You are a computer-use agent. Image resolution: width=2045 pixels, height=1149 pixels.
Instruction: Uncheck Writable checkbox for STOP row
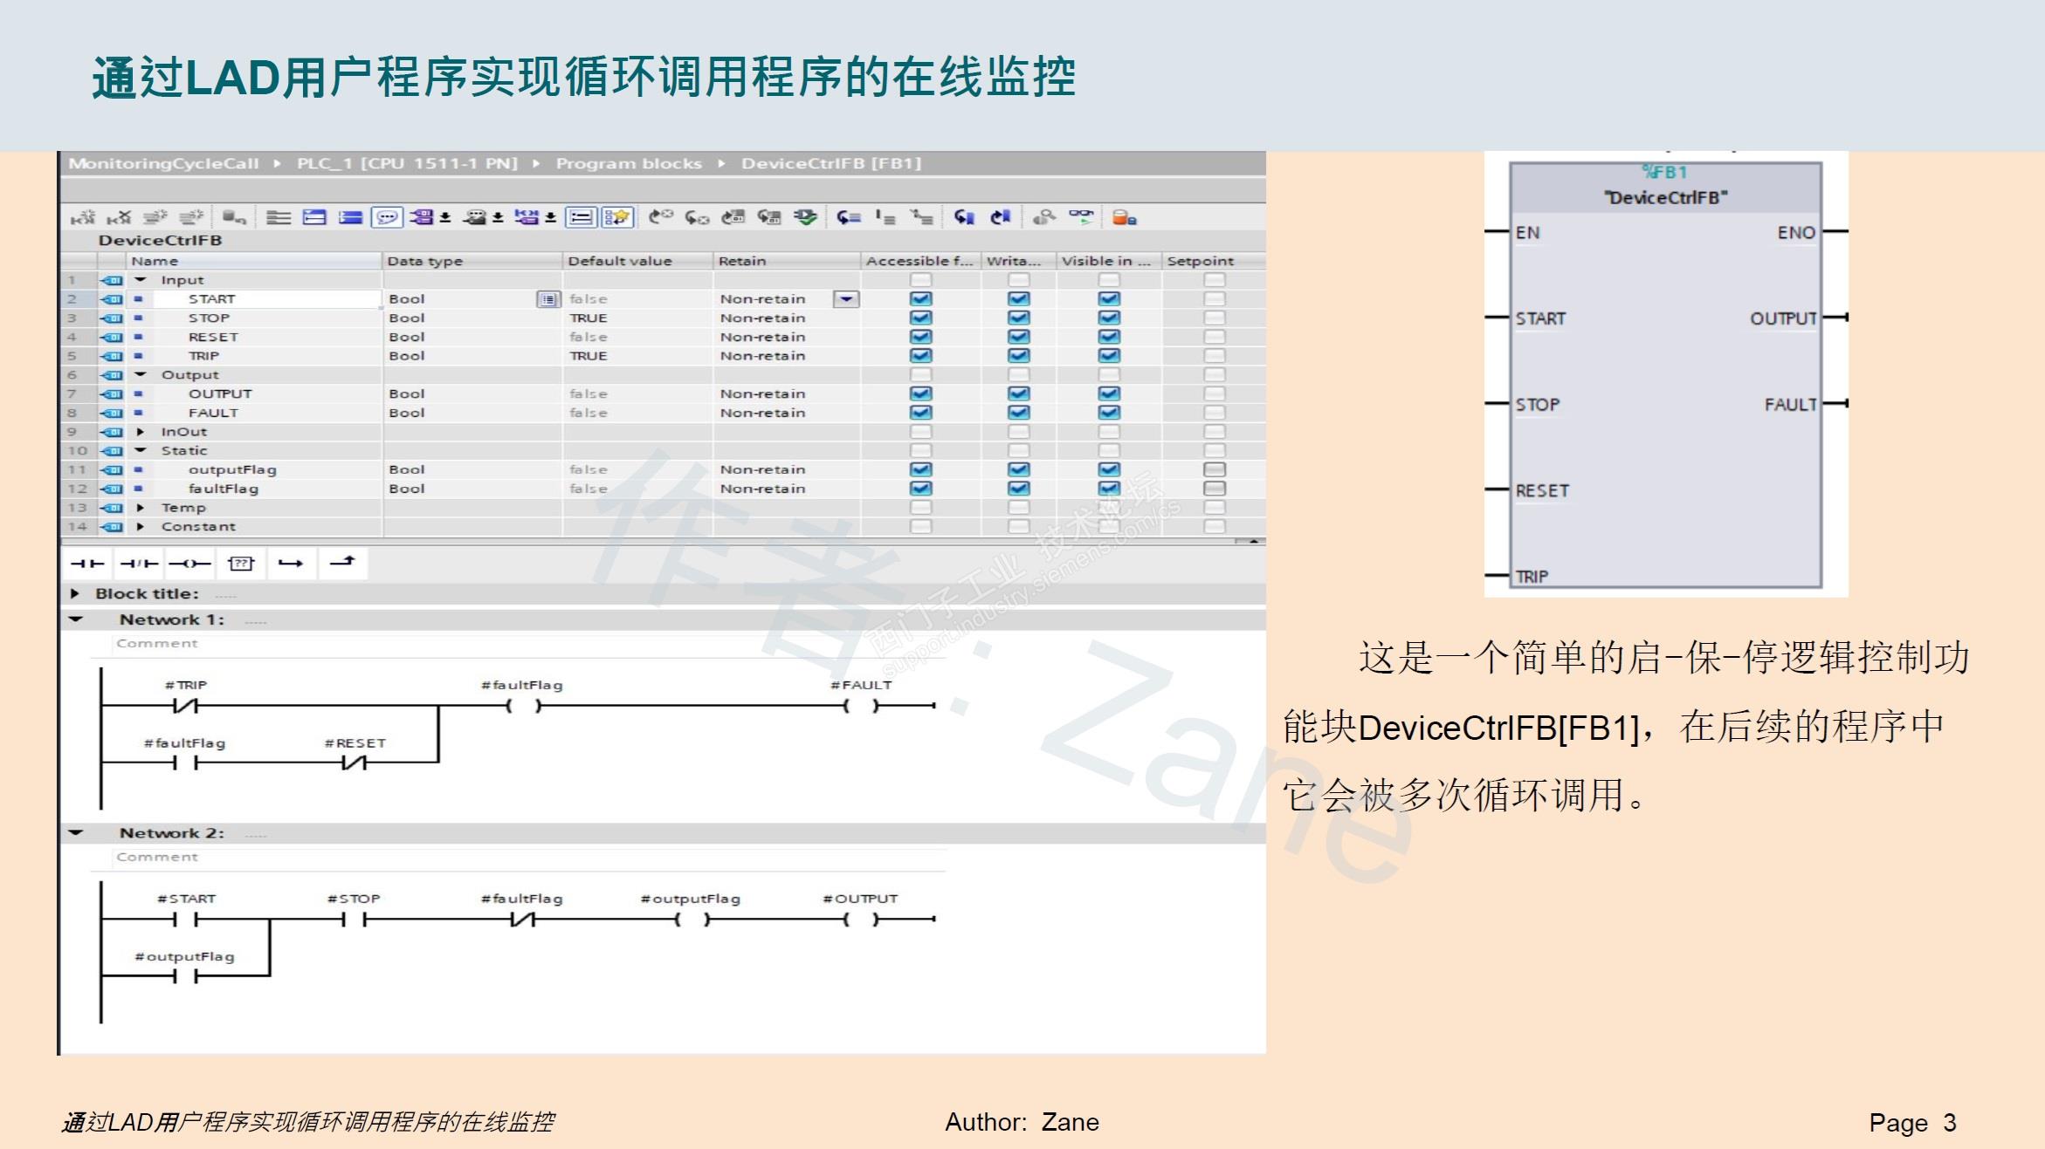1018,318
